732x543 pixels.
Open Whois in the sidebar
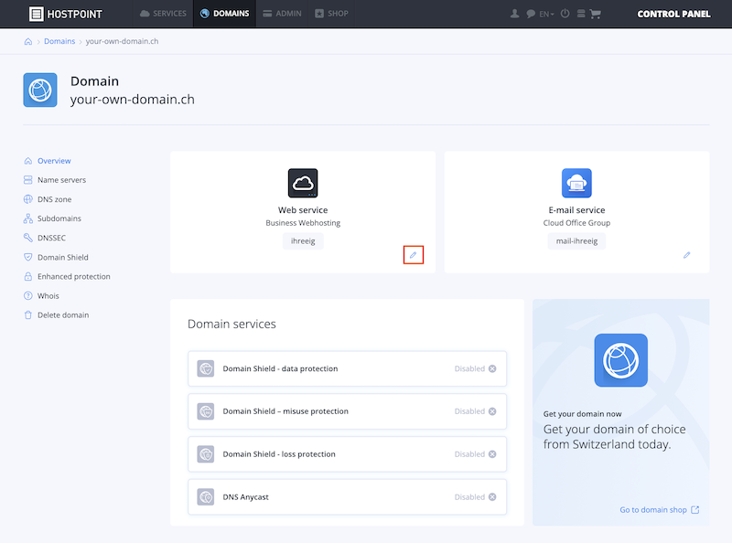(x=41, y=296)
